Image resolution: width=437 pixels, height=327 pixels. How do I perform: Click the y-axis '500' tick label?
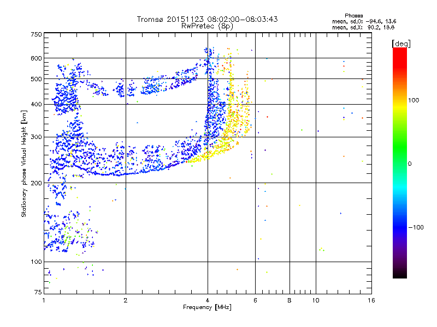36,79
